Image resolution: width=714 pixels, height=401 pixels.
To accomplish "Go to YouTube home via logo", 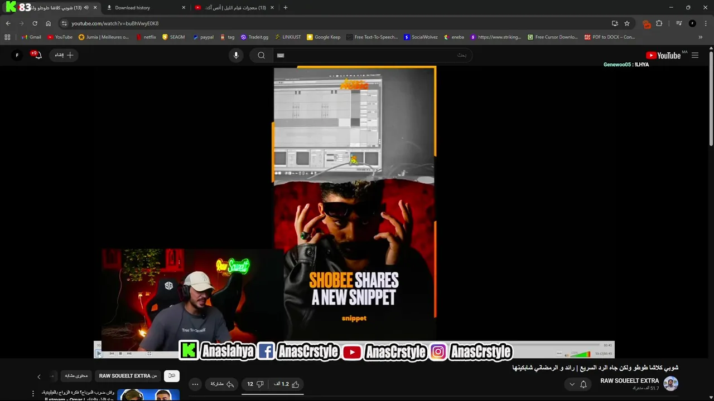I will (x=663, y=55).
